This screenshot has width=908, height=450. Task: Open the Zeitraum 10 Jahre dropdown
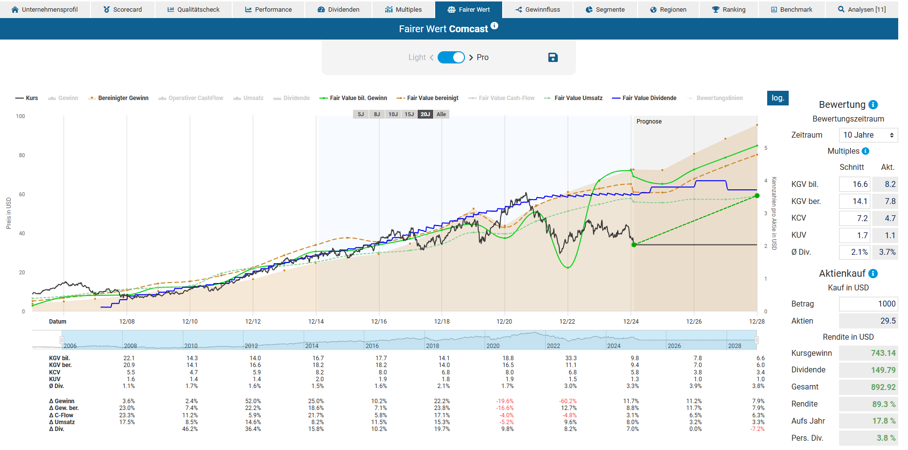pyautogui.click(x=868, y=135)
